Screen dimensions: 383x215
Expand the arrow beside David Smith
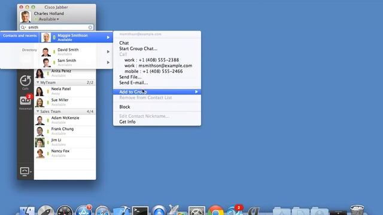108,52
